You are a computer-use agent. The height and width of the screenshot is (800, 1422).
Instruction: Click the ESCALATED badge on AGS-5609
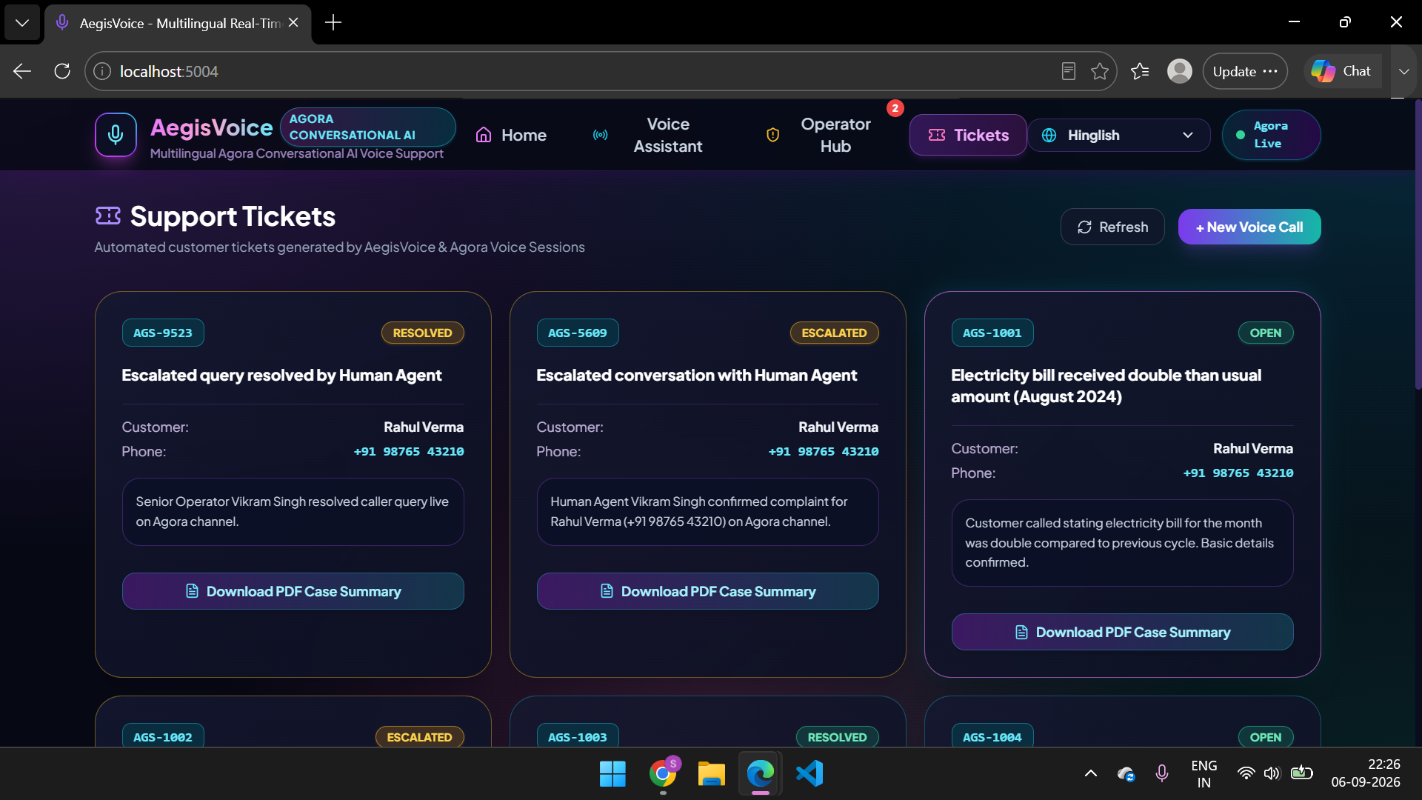click(x=834, y=333)
